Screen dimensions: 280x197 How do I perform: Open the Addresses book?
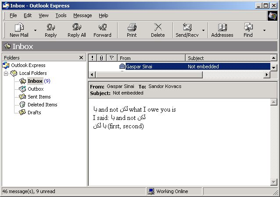222,30
